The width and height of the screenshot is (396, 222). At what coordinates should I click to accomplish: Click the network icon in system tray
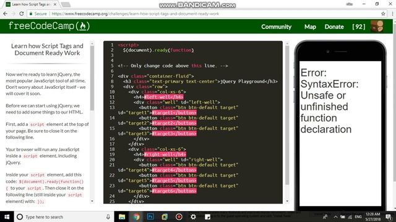coord(350,216)
